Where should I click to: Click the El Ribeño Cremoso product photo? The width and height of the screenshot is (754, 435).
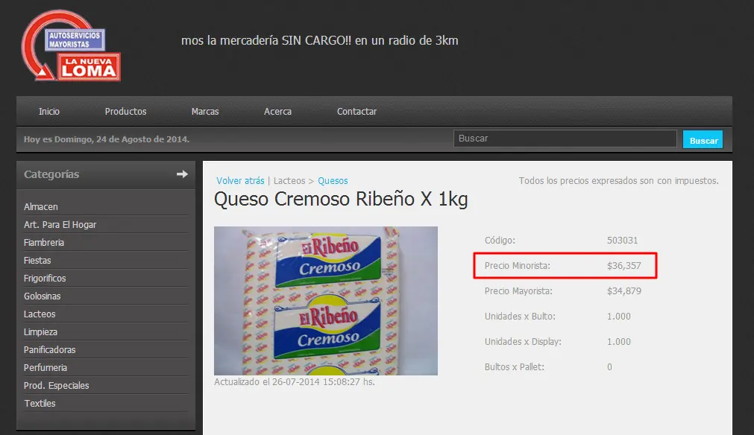click(x=326, y=301)
